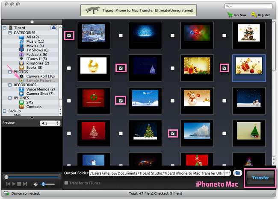Image resolution: width=278 pixels, height=199 pixels.
Task: Open the Podcasts (6) icon
Action: pyautogui.click(x=21, y=54)
